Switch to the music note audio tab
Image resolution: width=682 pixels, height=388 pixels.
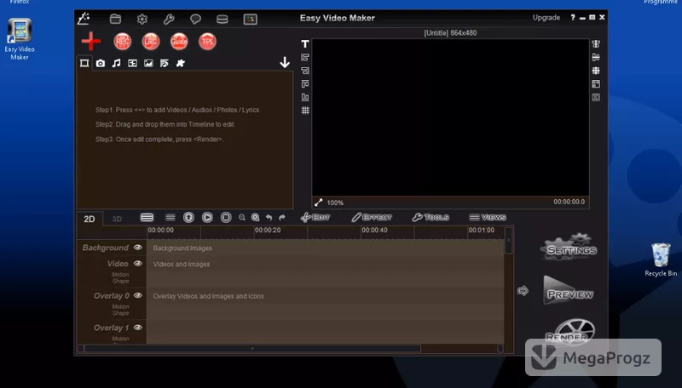(116, 63)
